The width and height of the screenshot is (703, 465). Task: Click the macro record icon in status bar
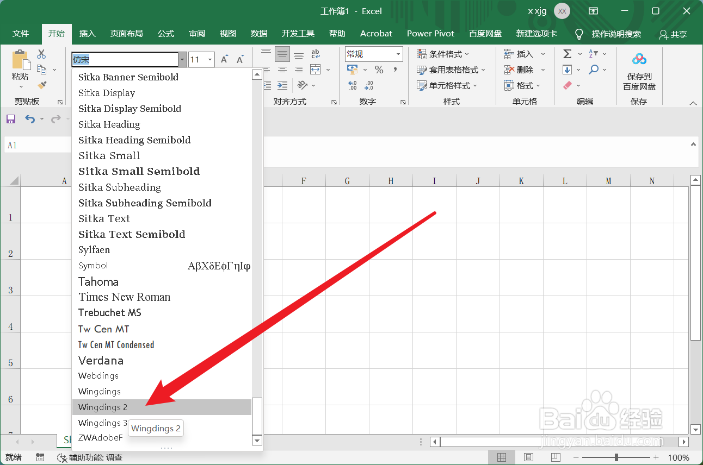coord(40,457)
